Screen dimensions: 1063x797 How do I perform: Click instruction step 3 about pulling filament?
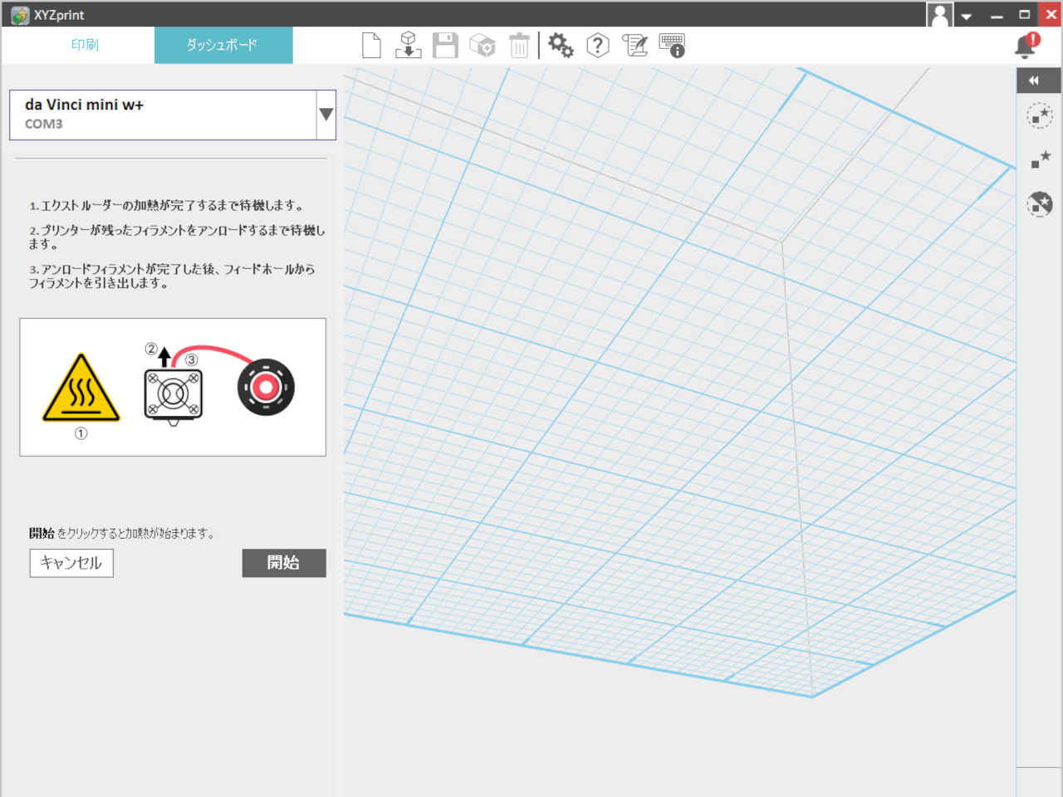(172, 276)
